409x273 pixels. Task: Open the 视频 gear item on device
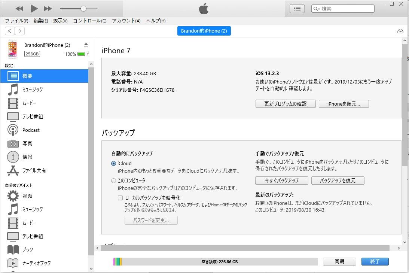[x=45, y=196]
